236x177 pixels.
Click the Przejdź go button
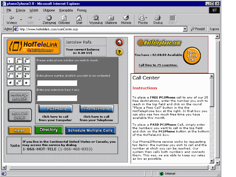click(x=198, y=29)
